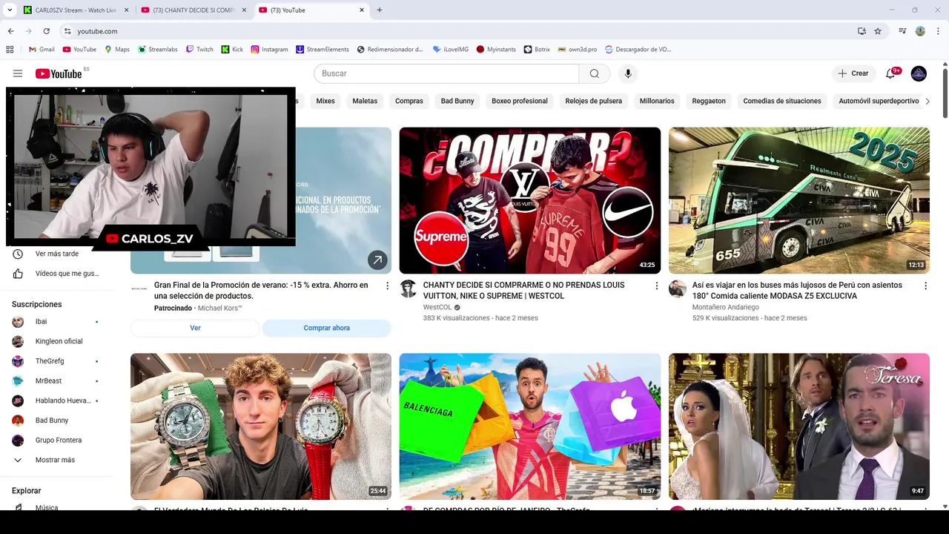Select the Mixes filter chip

tap(325, 101)
